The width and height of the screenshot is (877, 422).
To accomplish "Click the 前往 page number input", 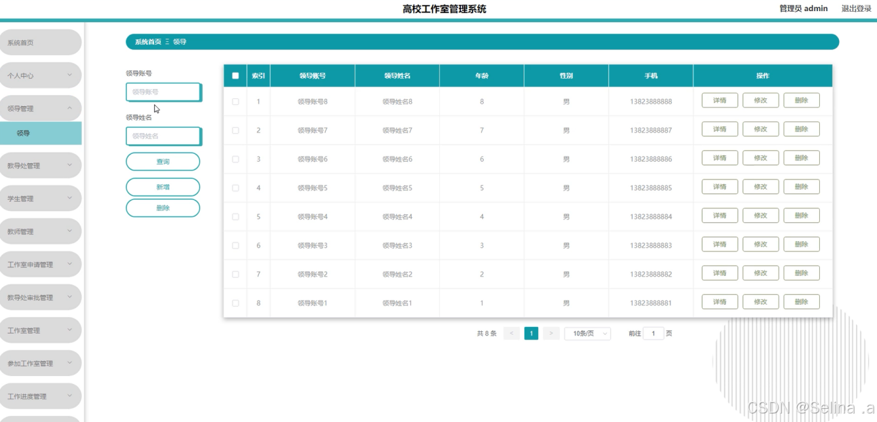I will (x=653, y=334).
